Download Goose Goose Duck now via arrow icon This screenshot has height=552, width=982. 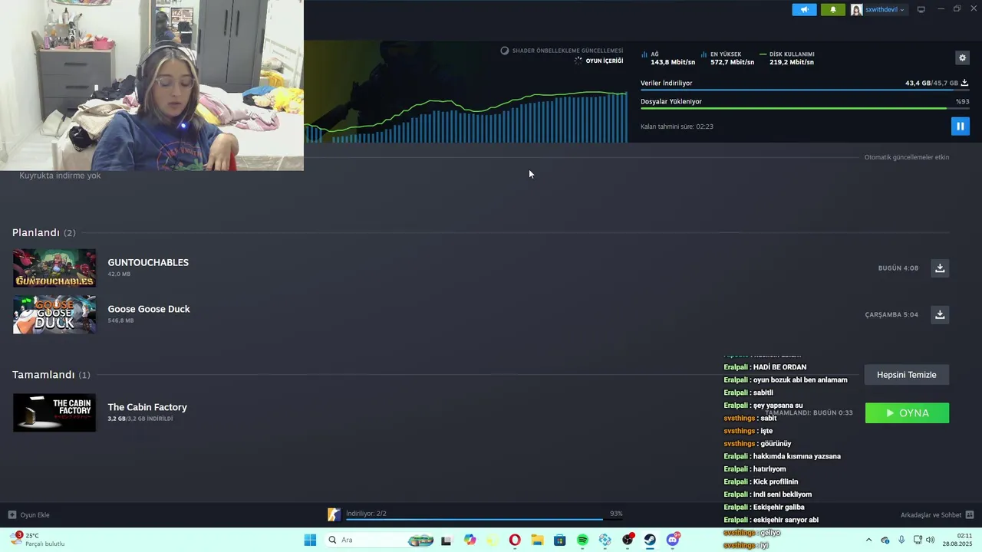coord(940,314)
